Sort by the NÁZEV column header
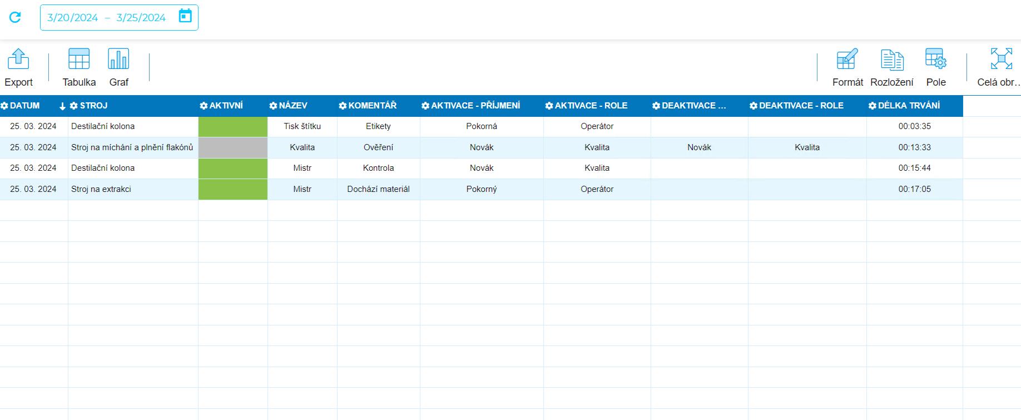The image size is (1021, 420). 293,106
